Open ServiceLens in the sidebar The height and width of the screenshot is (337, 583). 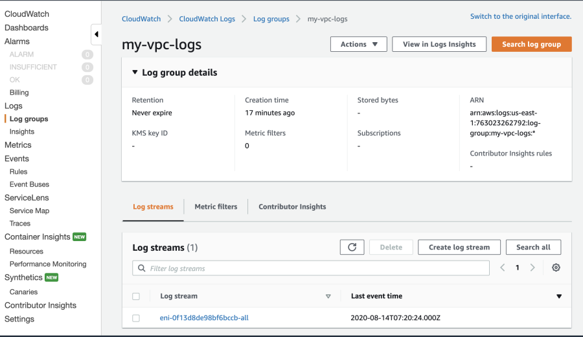[x=27, y=198]
